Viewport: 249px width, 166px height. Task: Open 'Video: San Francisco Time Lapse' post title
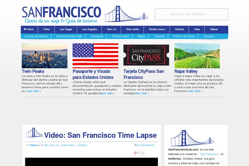pos(100,135)
